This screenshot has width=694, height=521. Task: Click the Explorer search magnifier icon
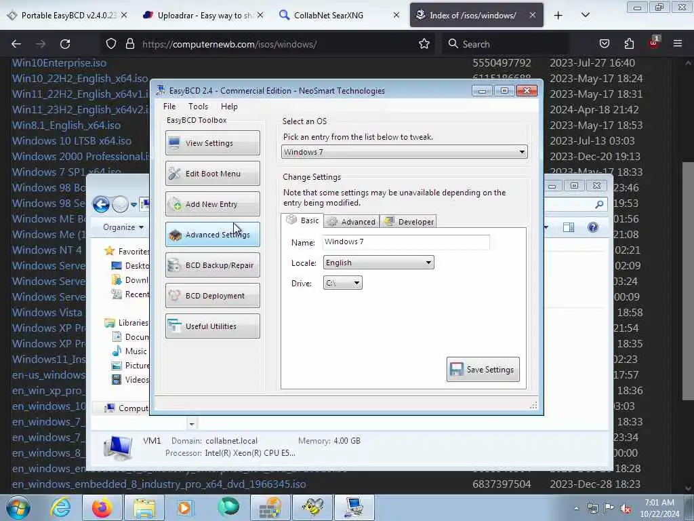[599, 204]
